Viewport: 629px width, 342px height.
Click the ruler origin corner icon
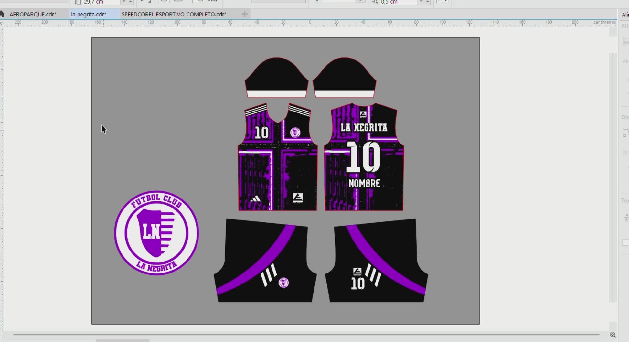coord(2,23)
